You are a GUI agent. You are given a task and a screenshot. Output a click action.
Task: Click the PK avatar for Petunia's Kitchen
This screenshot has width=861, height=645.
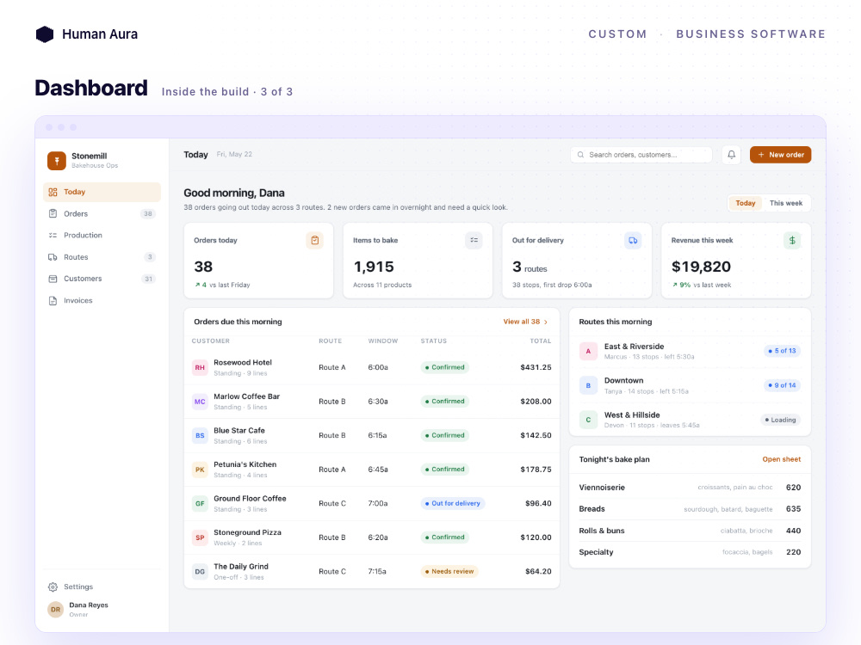pyautogui.click(x=200, y=470)
